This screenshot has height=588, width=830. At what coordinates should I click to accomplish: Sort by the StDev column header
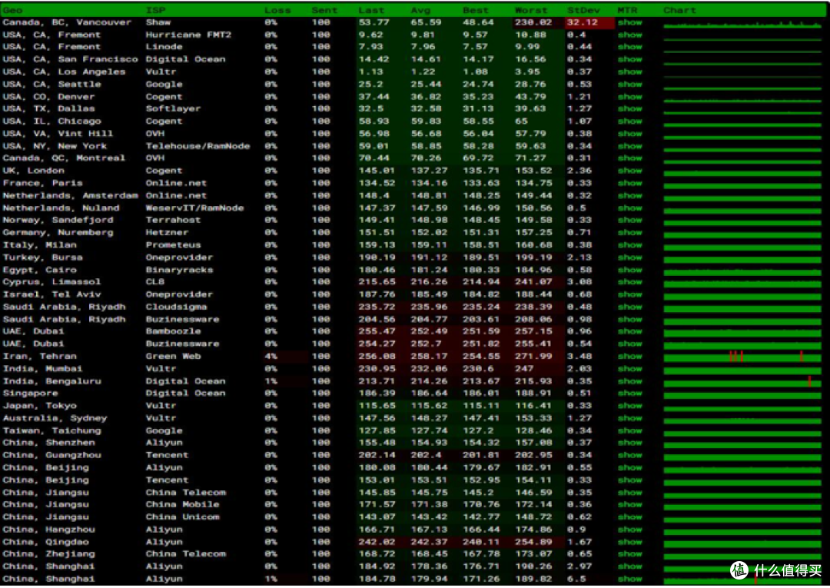583,10
